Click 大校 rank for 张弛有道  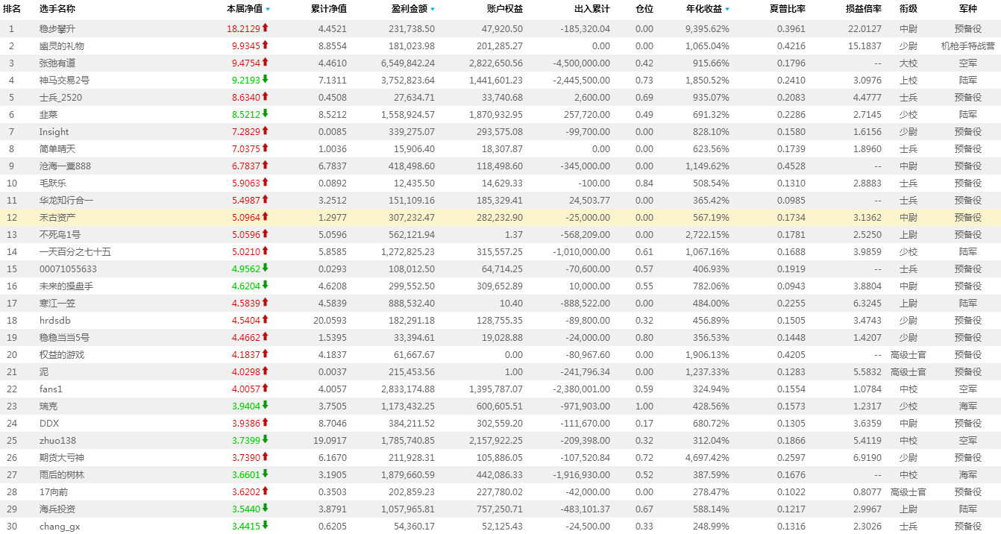pyautogui.click(x=909, y=63)
